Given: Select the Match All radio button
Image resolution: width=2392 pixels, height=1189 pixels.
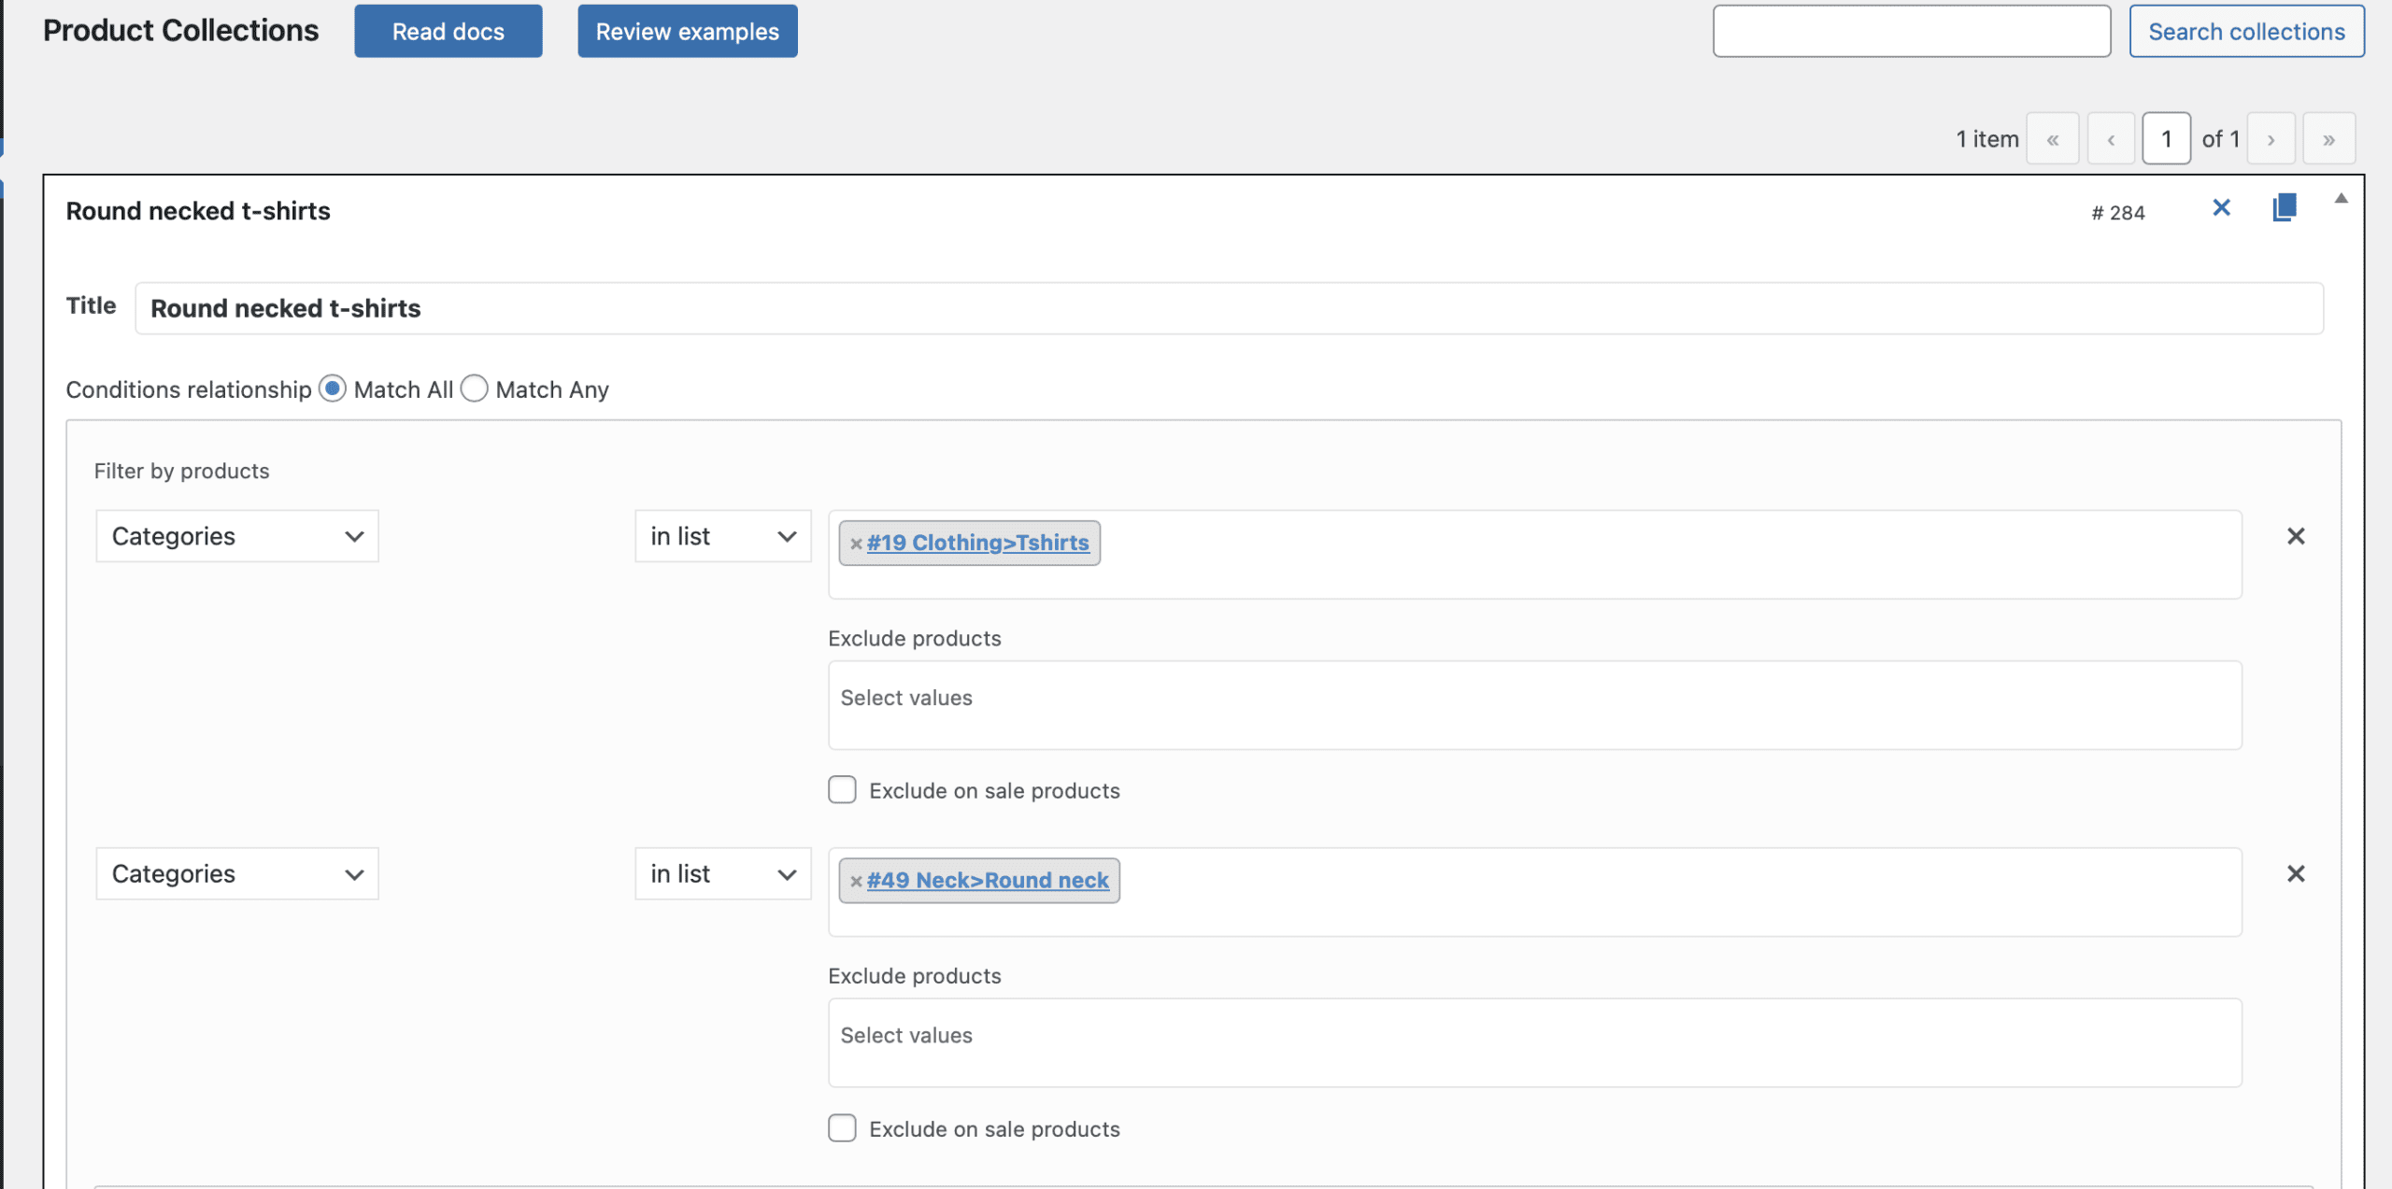Looking at the screenshot, I should point(333,389).
